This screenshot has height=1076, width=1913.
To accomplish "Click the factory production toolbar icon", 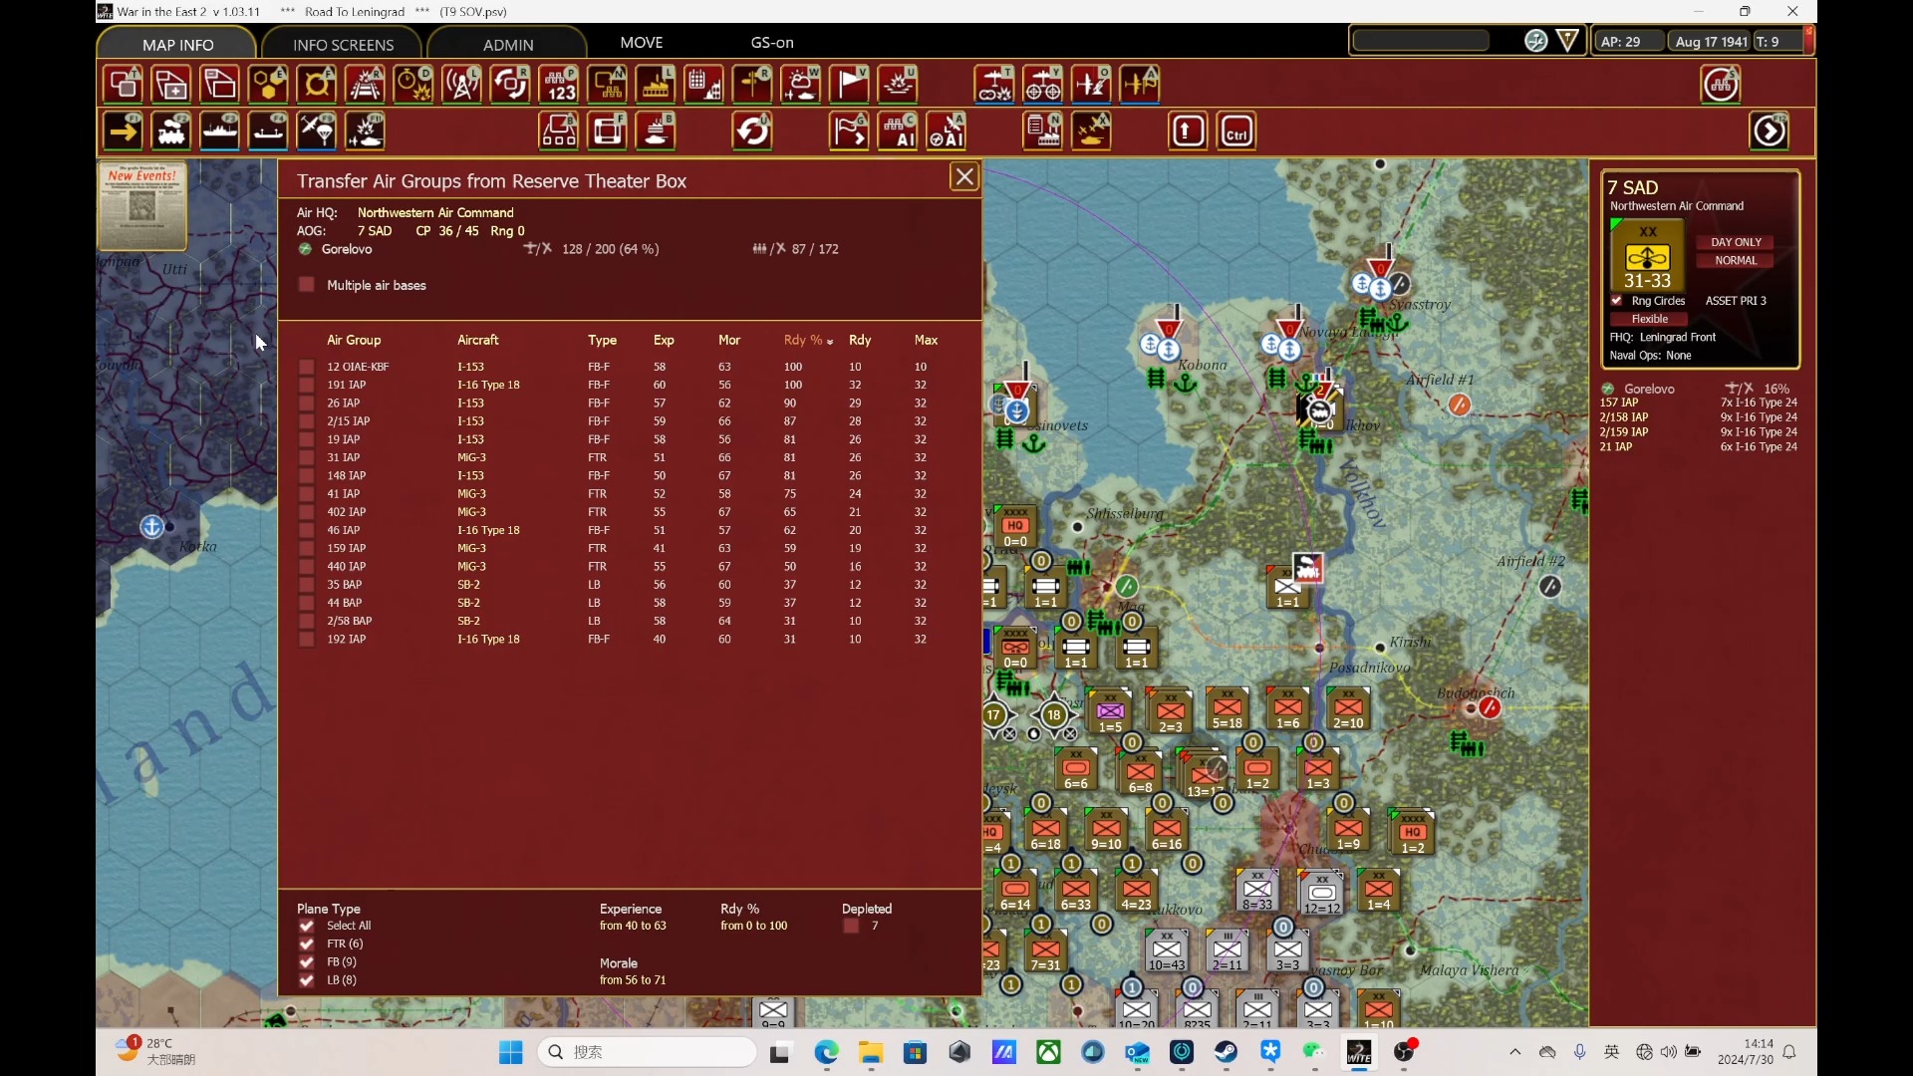I will coord(656,85).
